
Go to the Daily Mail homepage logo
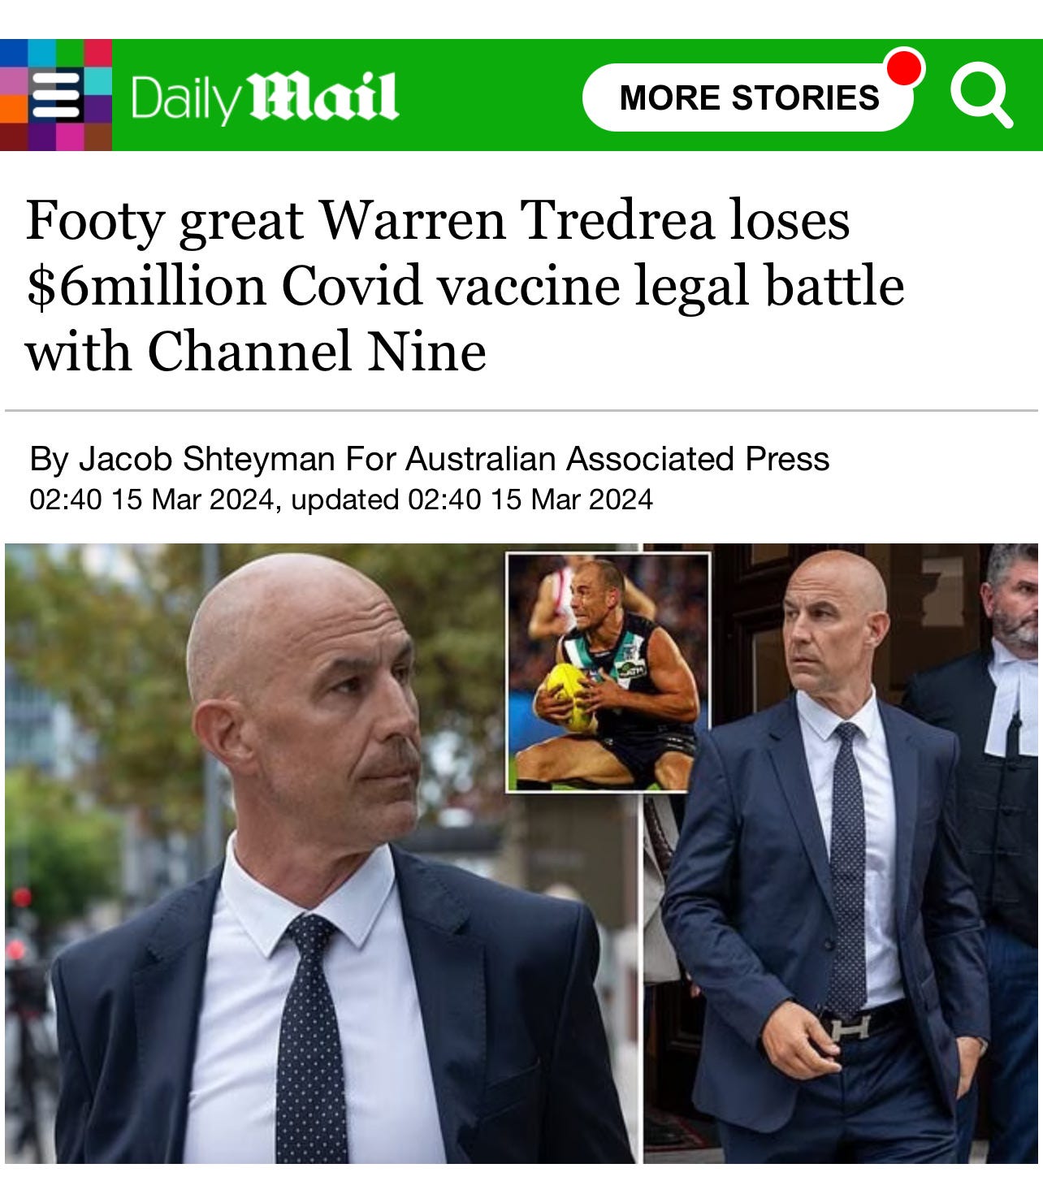(264, 97)
